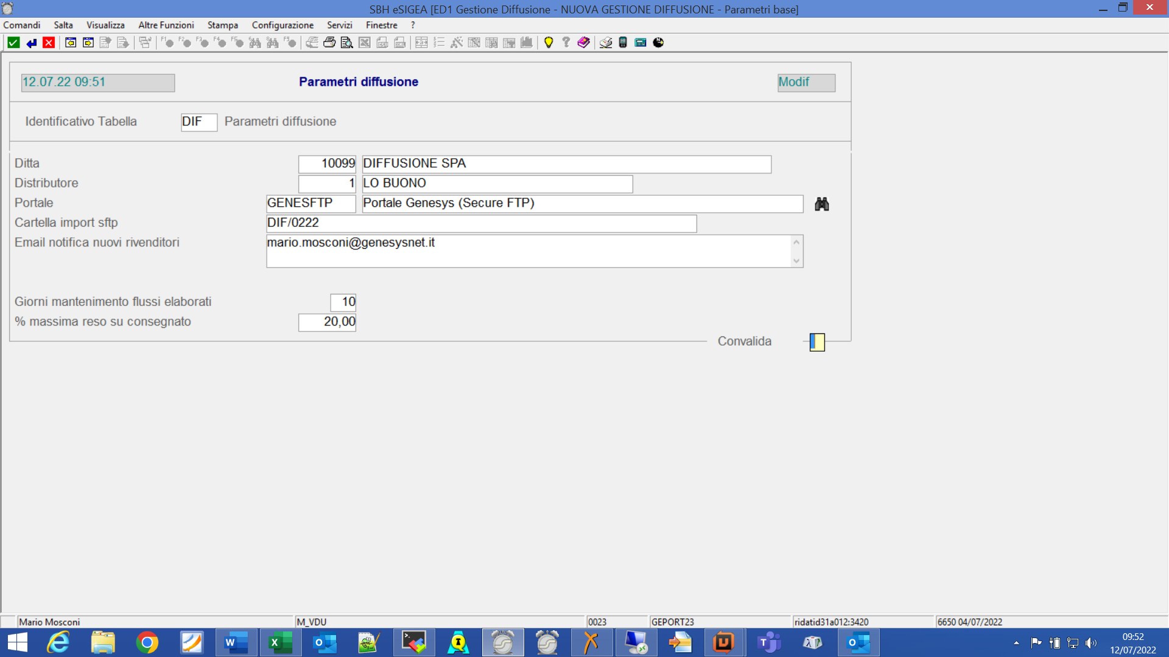This screenshot has height=657, width=1169.
Task: Click the yellow light bulb icon
Action: [549, 43]
